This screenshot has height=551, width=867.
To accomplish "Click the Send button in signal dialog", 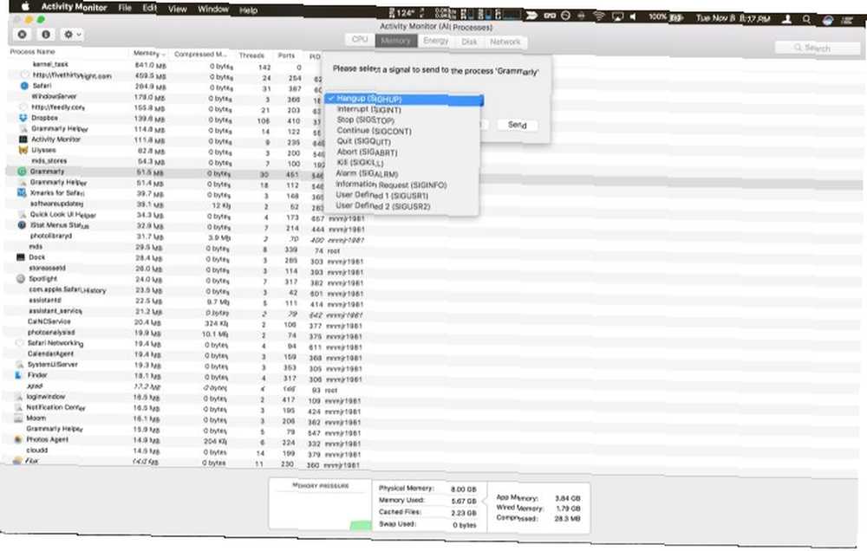I will click(x=517, y=125).
